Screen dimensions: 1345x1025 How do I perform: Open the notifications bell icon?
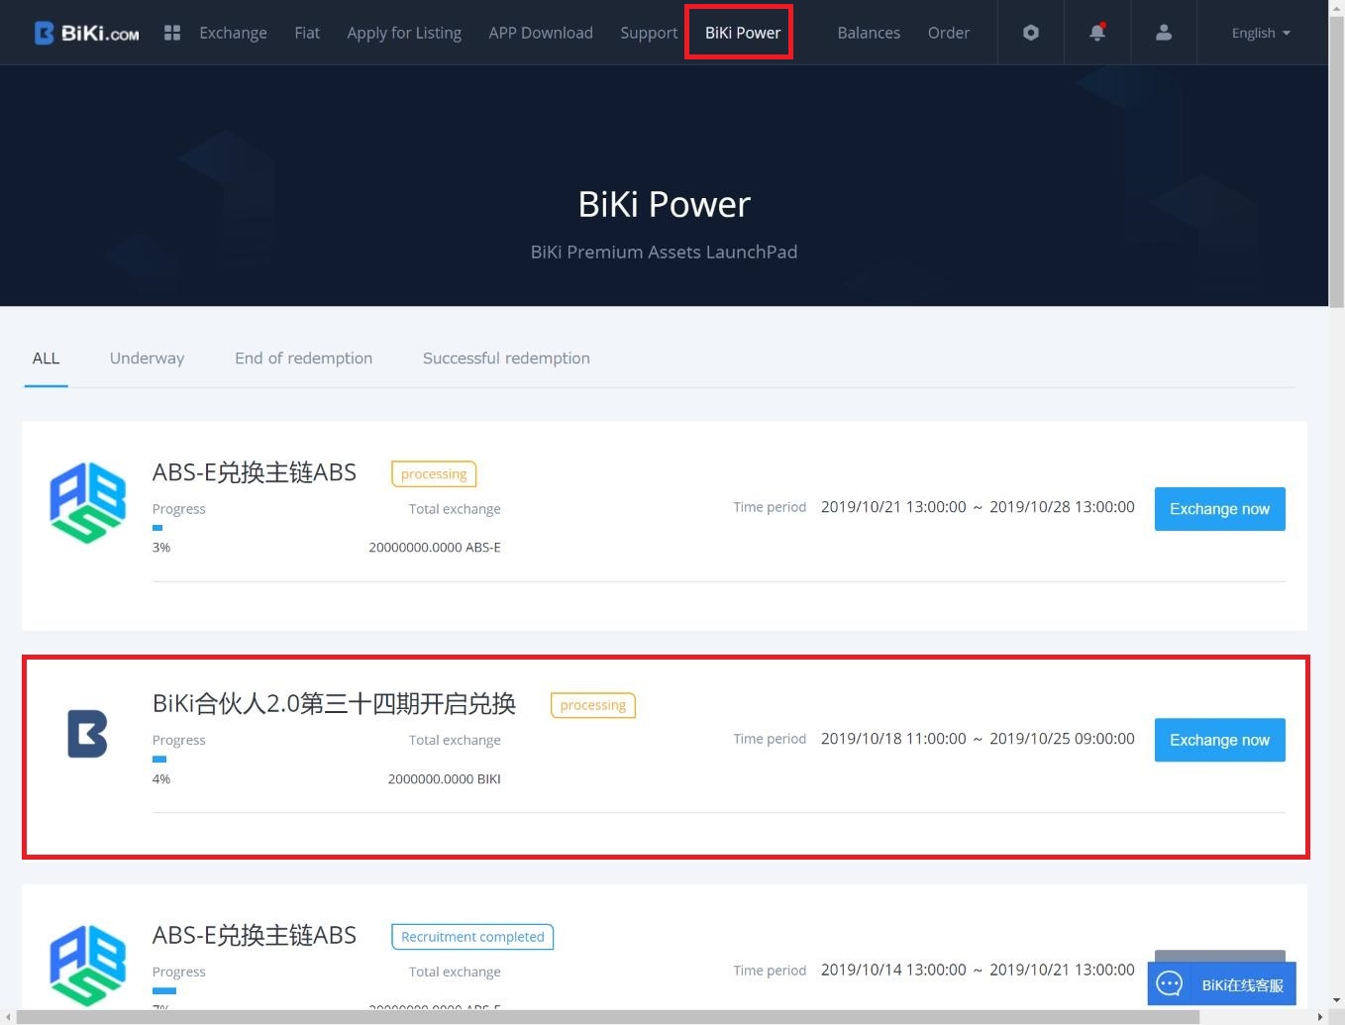pos(1097,33)
